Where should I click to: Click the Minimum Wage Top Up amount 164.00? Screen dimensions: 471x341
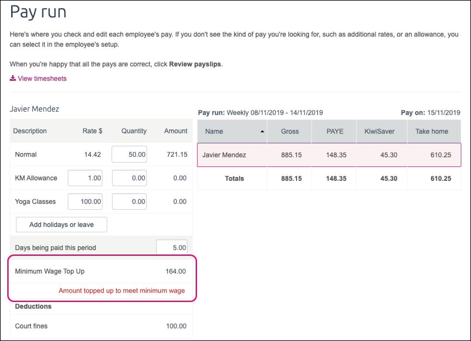(x=175, y=271)
